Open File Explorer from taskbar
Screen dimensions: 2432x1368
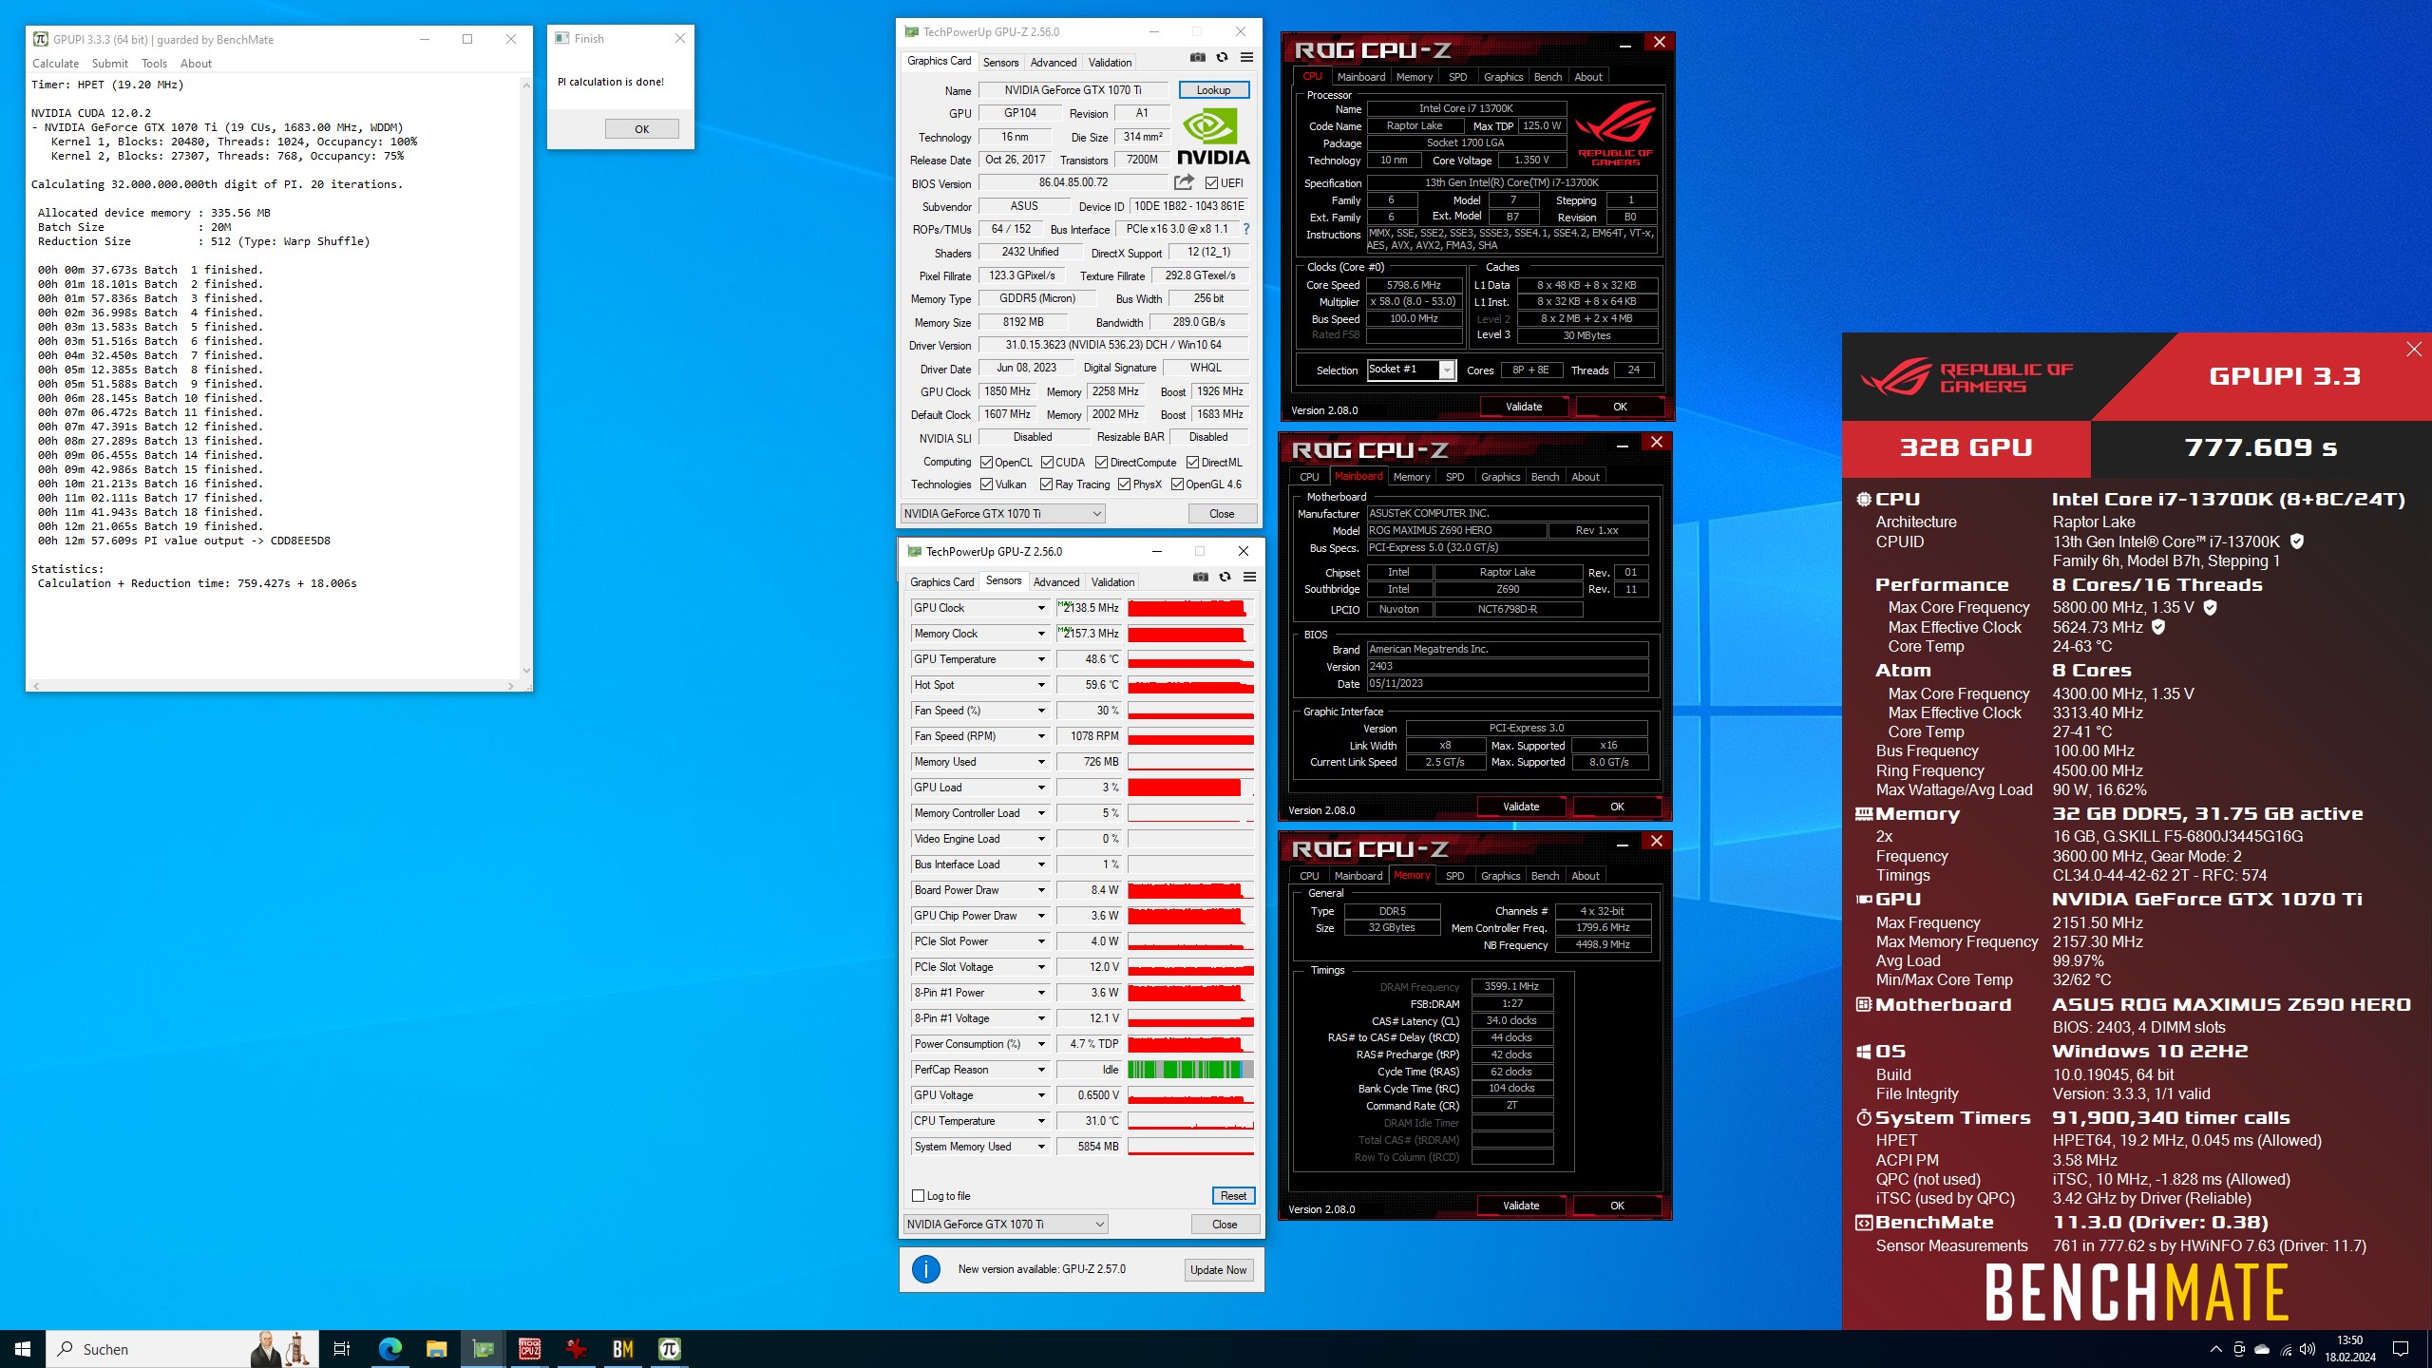pyautogui.click(x=436, y=1349)
